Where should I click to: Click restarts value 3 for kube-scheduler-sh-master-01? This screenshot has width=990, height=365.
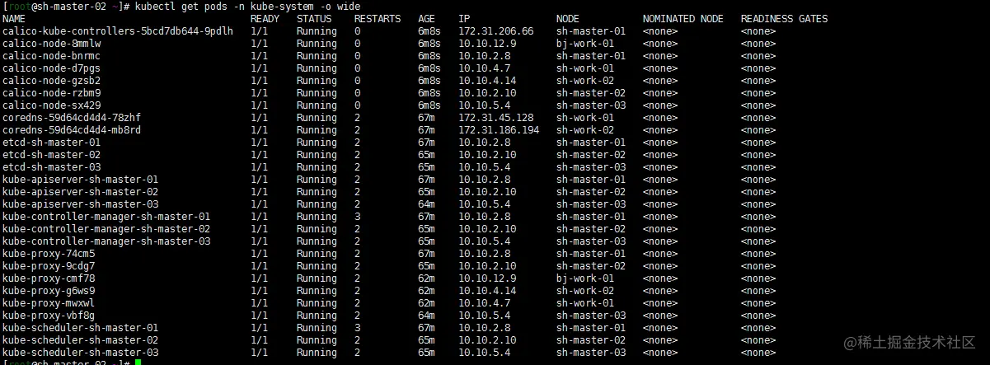357,328
